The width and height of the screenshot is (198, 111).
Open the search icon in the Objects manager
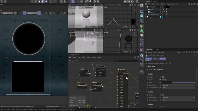tap(189, 4)
